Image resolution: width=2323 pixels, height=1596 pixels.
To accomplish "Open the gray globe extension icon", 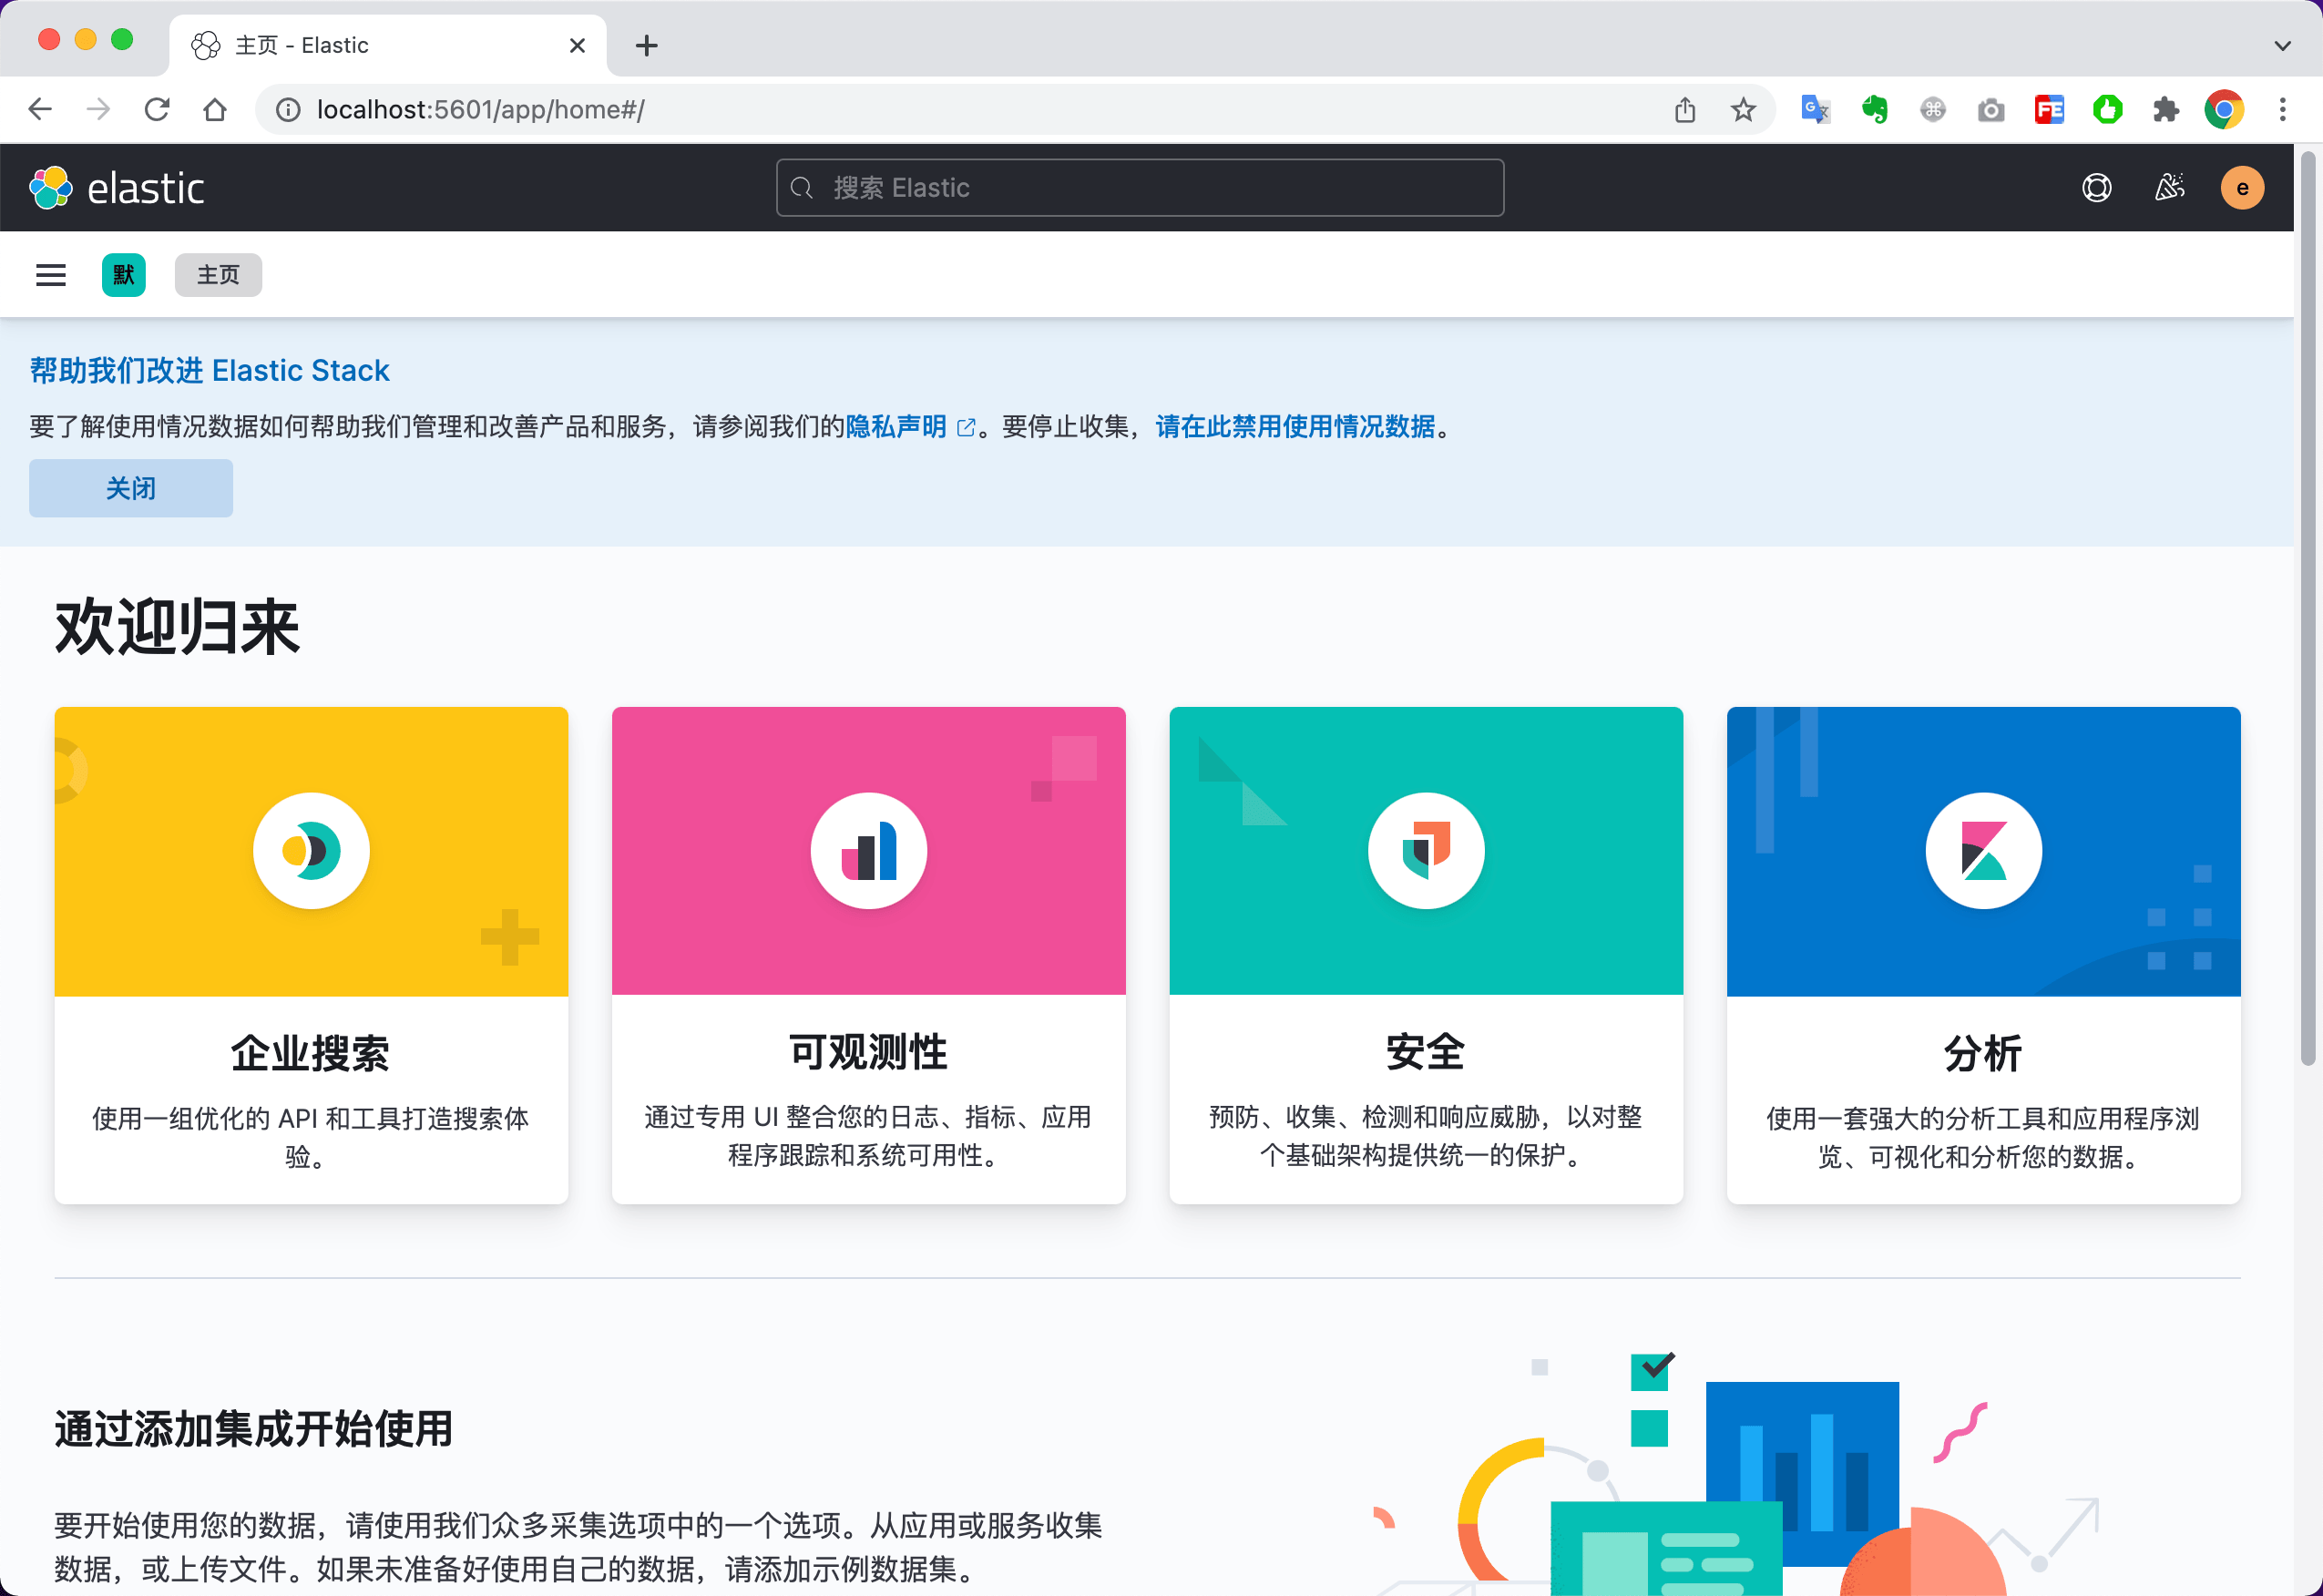I will [1932, 109].
